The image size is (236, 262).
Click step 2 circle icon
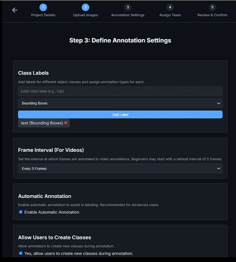click(85, 7)
